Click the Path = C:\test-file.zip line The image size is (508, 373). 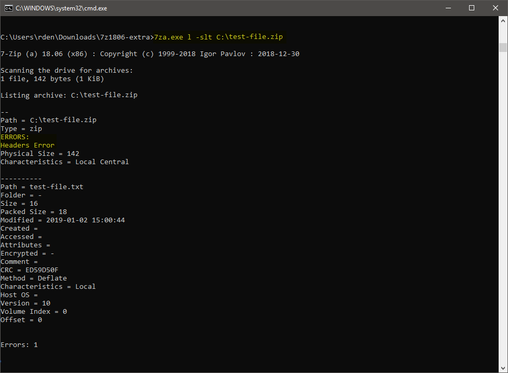[x=48, y=119]
